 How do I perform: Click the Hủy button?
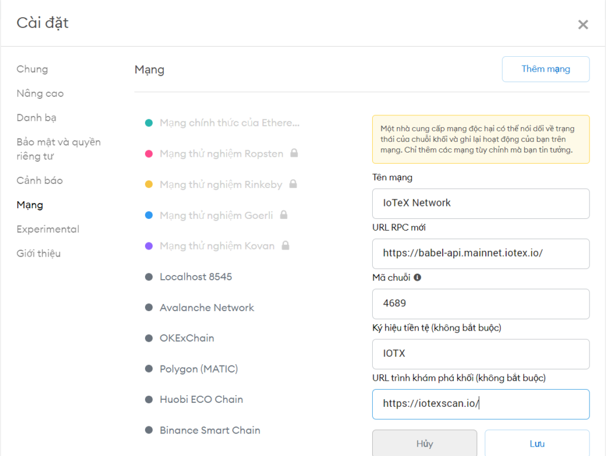(x=424, y=443)
